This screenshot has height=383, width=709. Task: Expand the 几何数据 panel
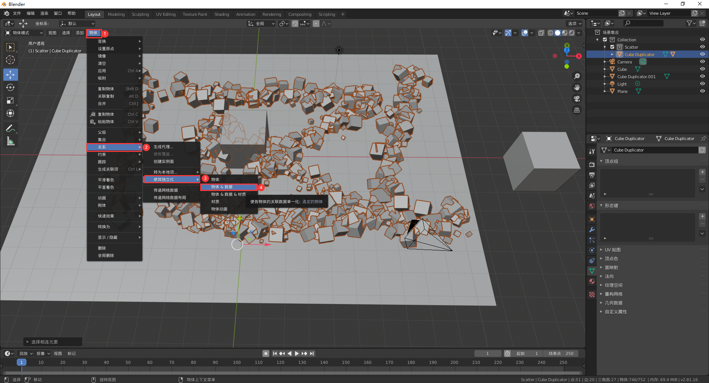click(x=613, y=303)
